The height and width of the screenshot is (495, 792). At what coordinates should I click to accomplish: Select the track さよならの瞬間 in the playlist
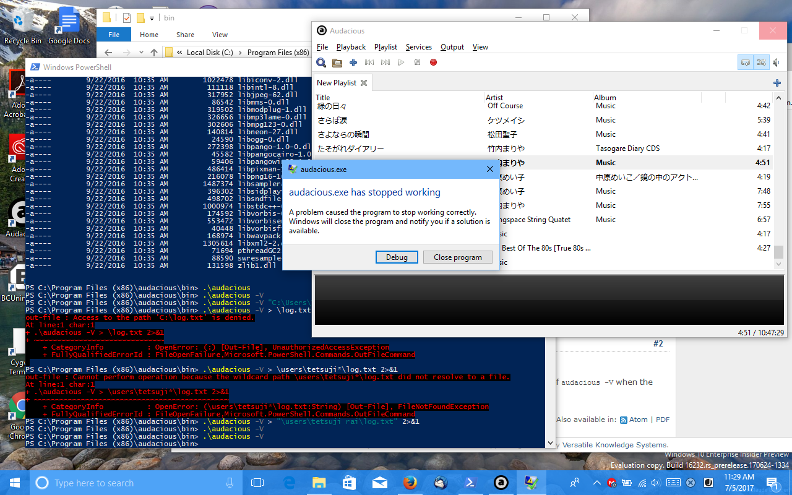(x=544, y=134)
